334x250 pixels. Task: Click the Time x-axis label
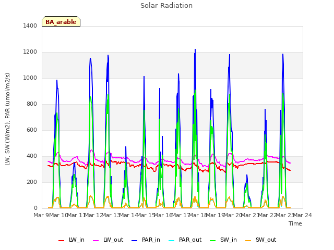click(x=295, y=223)
